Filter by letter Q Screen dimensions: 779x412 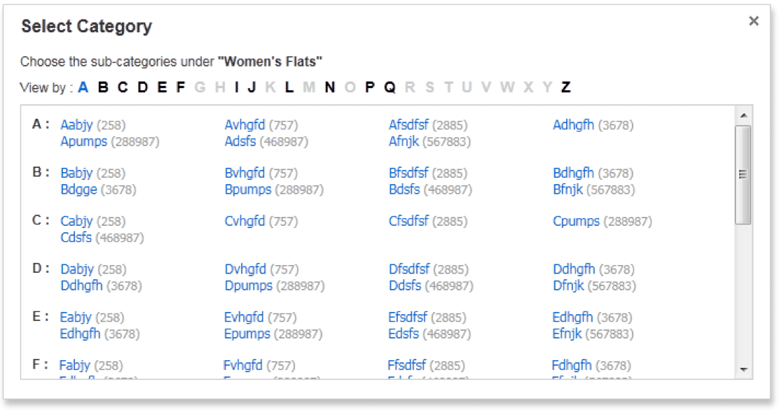pos(389,87)
